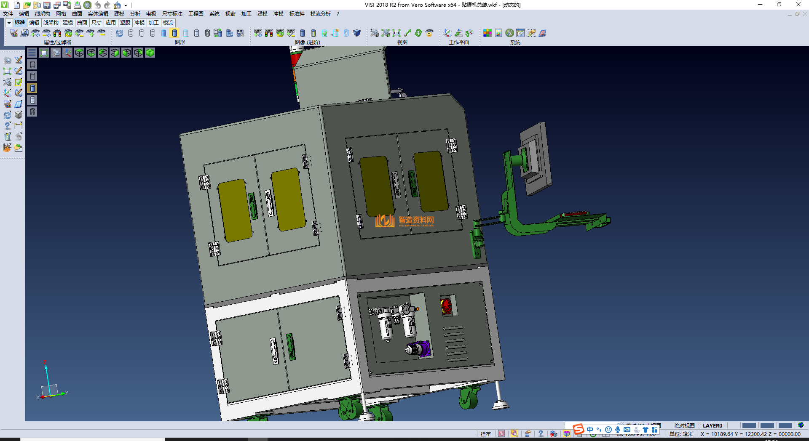Viewport: 809px width, 441px height.
Task: Select the highlighted shaded cylinder display mode
Action: tap(174, 33)
